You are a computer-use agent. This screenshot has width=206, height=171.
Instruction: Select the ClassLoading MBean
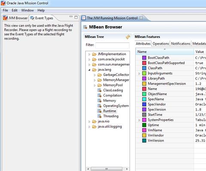[x=113, y=90]
